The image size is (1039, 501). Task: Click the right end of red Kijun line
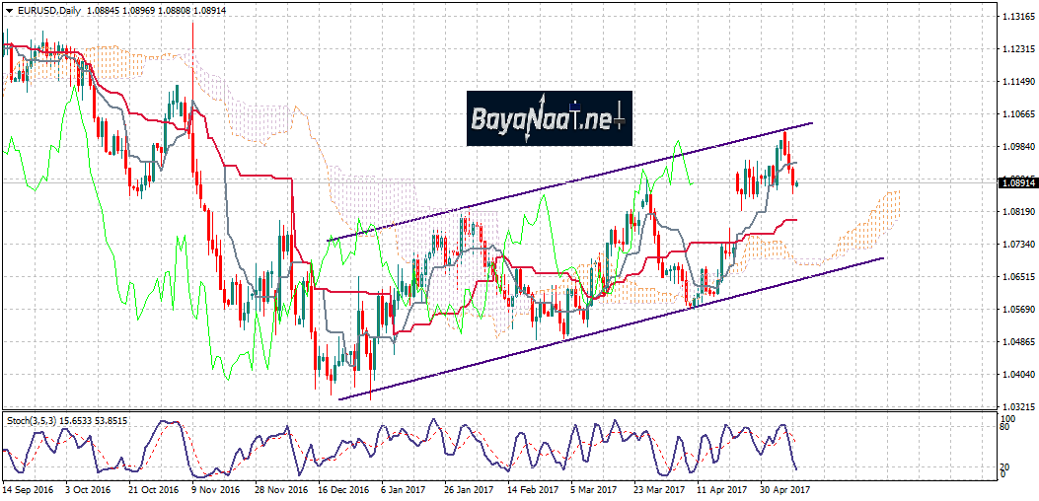(x=794, y=220)
